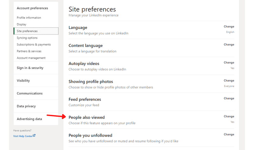254x150 pixels.
Task: Change the Language setting
Action: (x=229, y=27)
